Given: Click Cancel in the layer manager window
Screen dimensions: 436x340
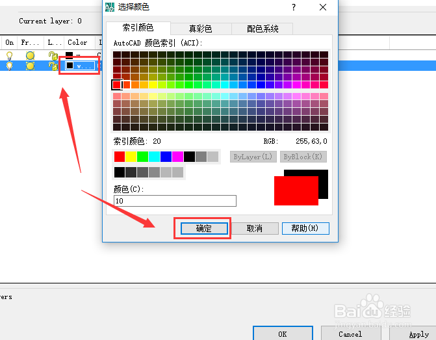Looking at the screenshot, I should click(x=350, y=333).
